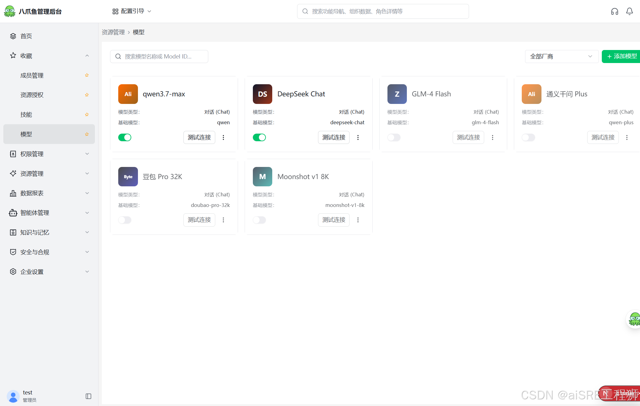Test connection for 豆包 Pro 32K
This screenshot has height=406, width=640.
[199, 220]
